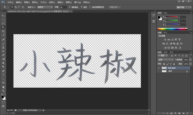Open the Layers panel flyout menu

coord(191,52)
